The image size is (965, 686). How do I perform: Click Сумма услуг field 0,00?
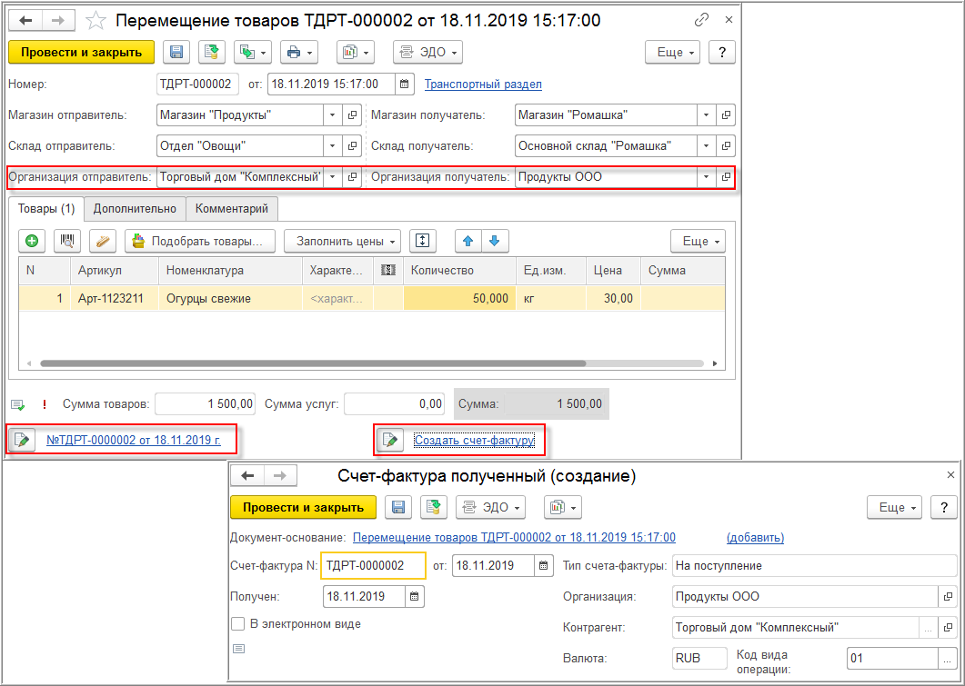click(395, 403)
